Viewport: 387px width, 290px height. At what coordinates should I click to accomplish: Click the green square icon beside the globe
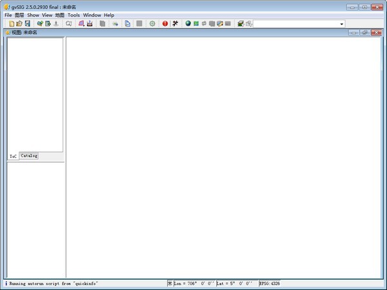coord(196,24)
